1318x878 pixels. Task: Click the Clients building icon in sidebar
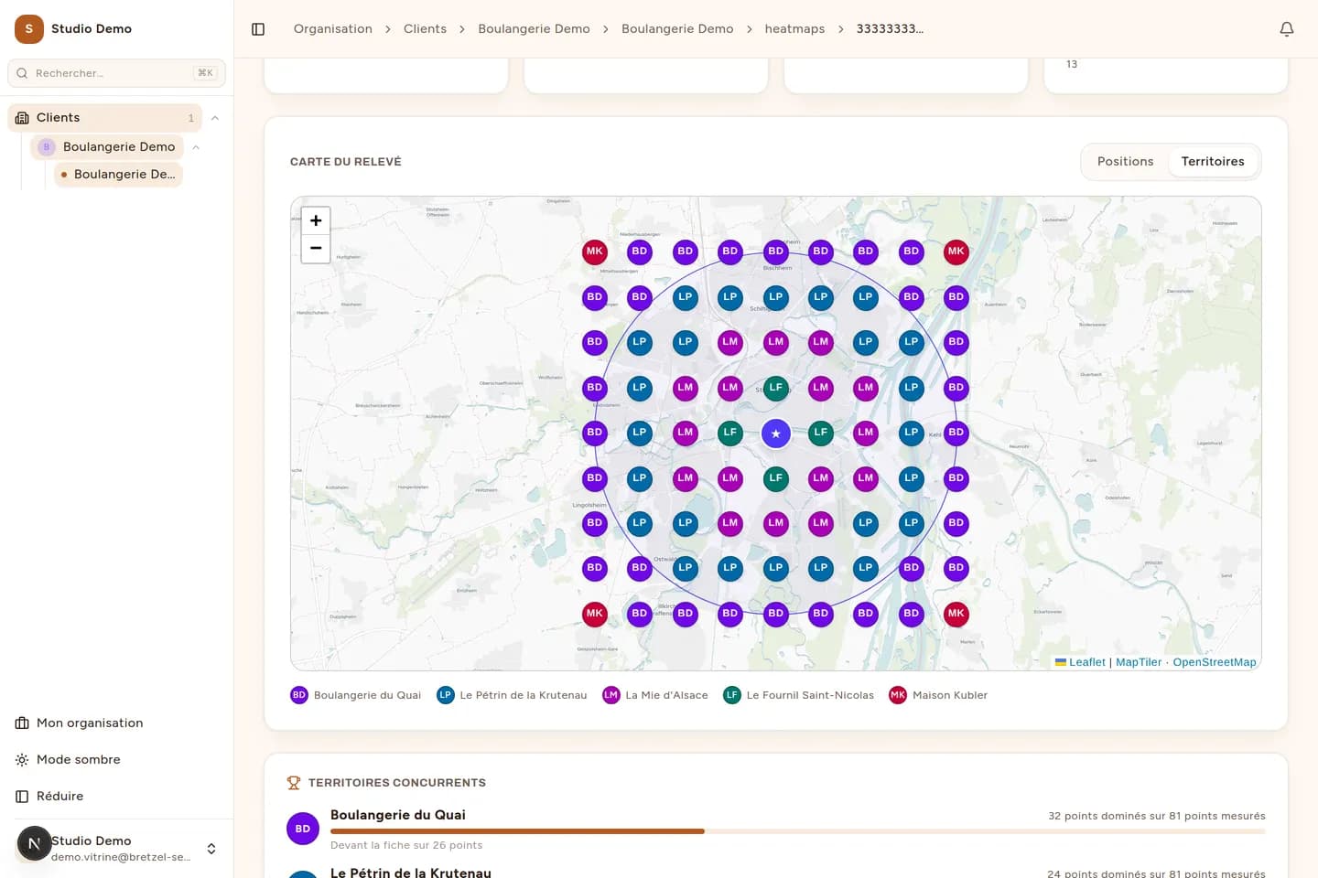[22, 118]
